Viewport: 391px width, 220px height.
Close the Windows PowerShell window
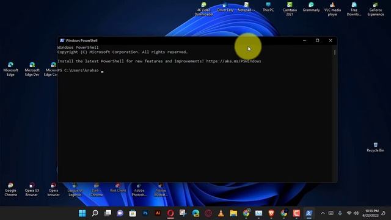331,40
